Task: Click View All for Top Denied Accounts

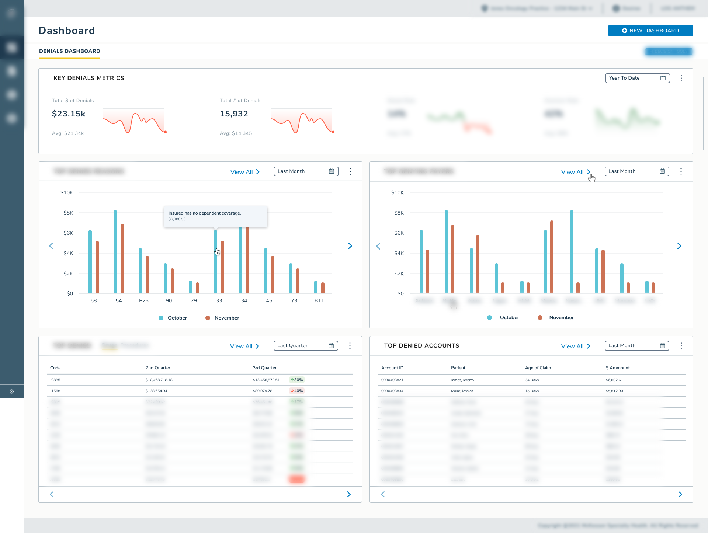Action: [576, 346]
